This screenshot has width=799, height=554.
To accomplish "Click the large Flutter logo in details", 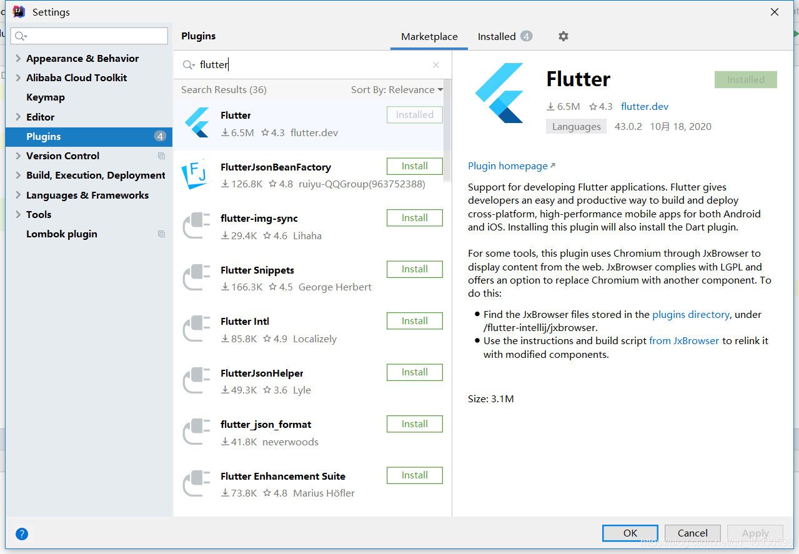I will tap(499, 93).
